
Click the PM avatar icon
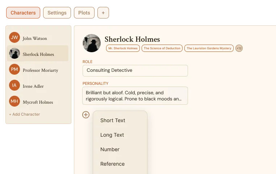(x=14, y=69)
